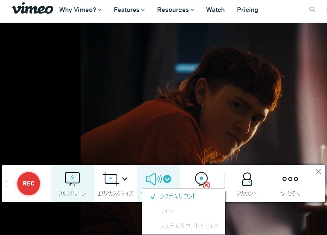Select the フルスクリーン full screen icon
This screenshot has height=235, width=327.
[72, 179]
